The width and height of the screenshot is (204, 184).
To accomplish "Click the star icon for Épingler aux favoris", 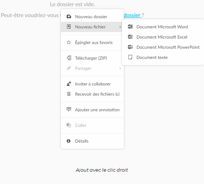I will pyautogui.click(x=69, y=43).
